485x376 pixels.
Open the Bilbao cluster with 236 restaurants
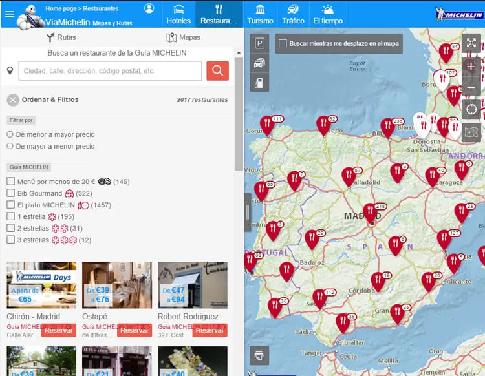[387, 128]
